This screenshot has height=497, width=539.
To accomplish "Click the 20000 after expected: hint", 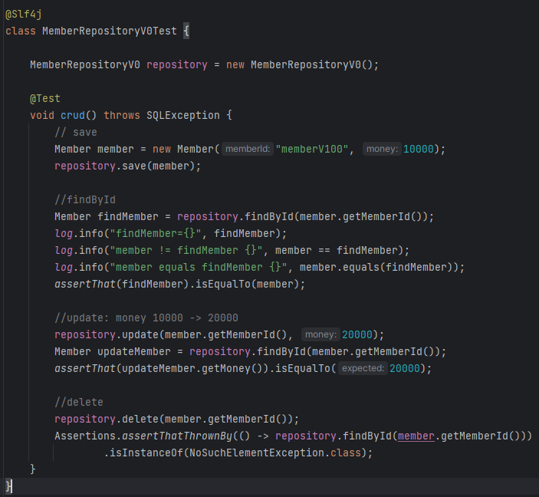I will point(405,368).
